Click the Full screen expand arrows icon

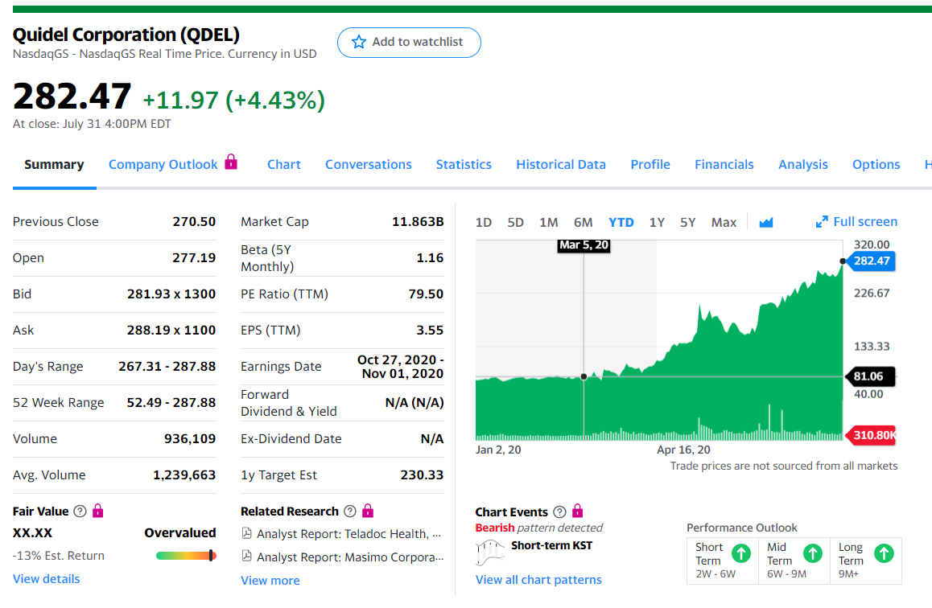[x=822, y=222]
